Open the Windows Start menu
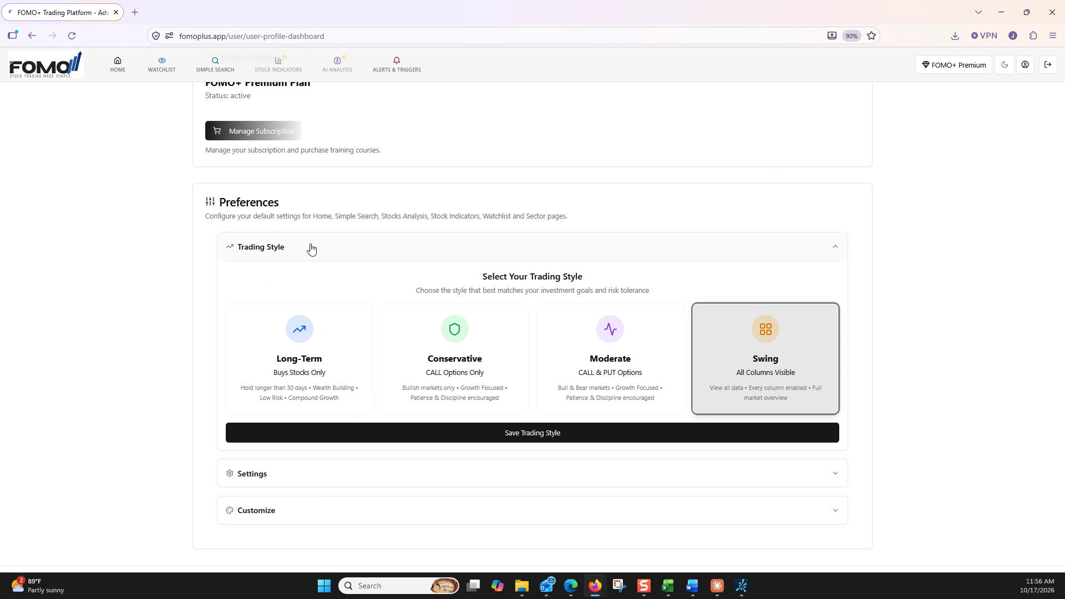Screen dimensions: 1065x599 click(x=324, y=586)
